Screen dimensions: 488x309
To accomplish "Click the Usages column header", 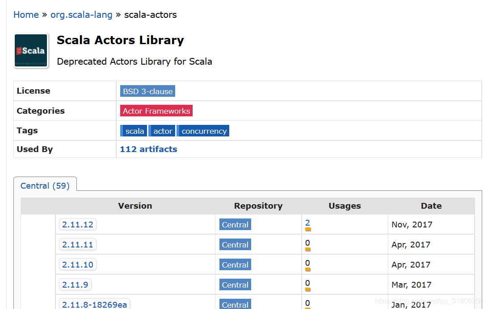I will (x=345, y=206).
